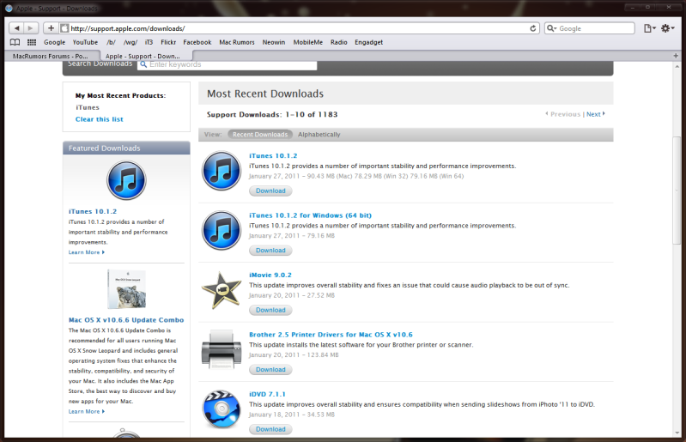Screen dimensions: 686x442
Task: Click the search magnifier in downloads search
Action: click(x=143, y=64)
